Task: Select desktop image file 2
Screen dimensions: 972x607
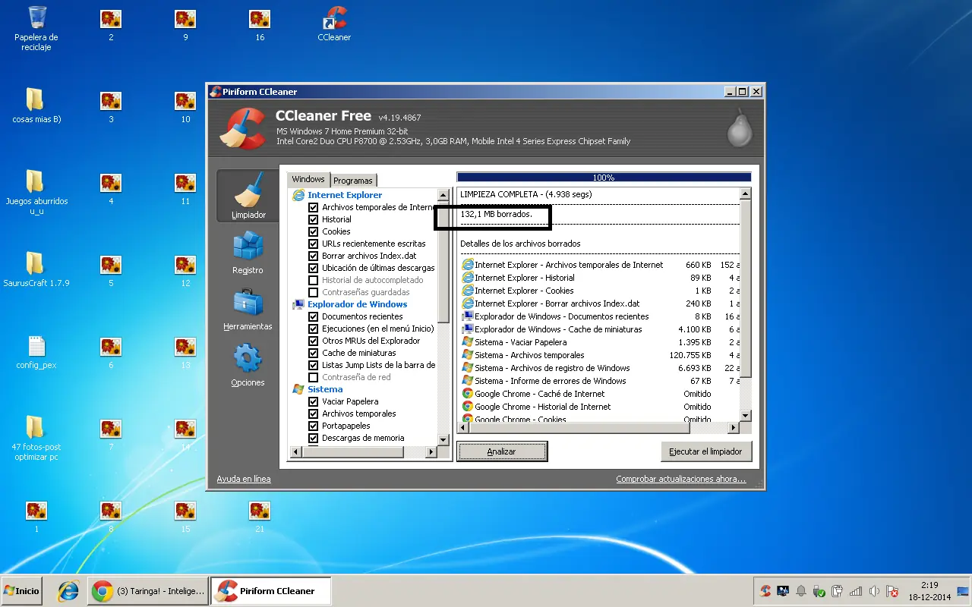Action: [111, 24]
